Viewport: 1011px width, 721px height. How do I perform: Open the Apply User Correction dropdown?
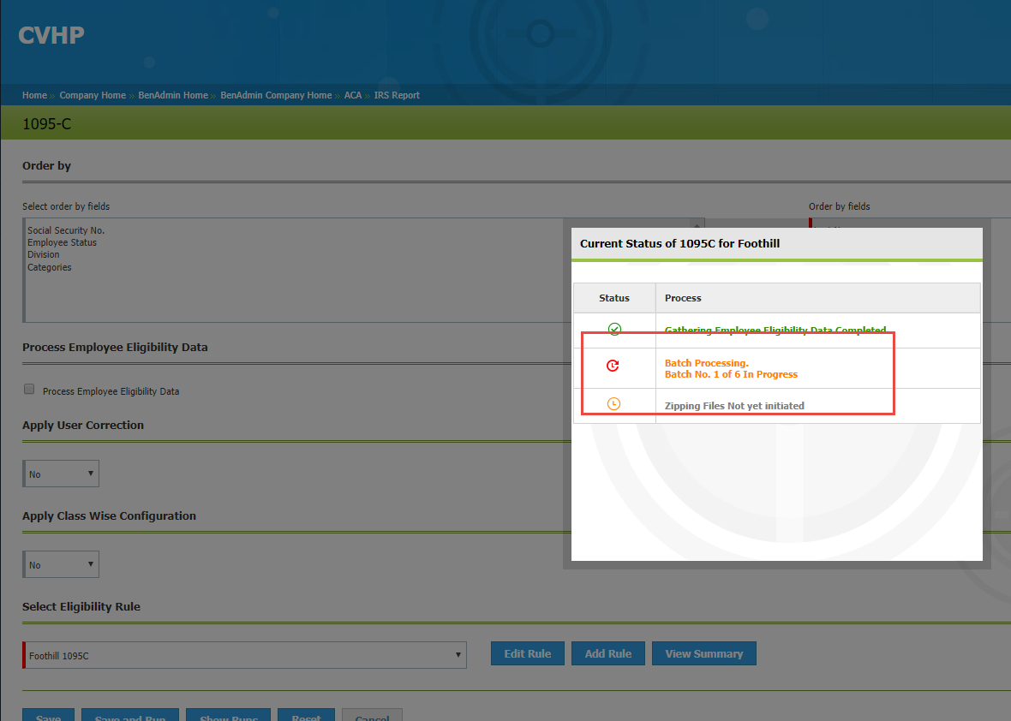[x=61, y=474]
